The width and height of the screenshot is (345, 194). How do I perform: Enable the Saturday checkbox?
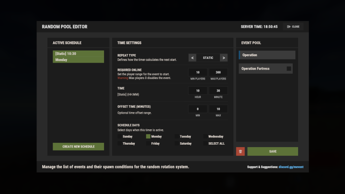click(177, 143)
